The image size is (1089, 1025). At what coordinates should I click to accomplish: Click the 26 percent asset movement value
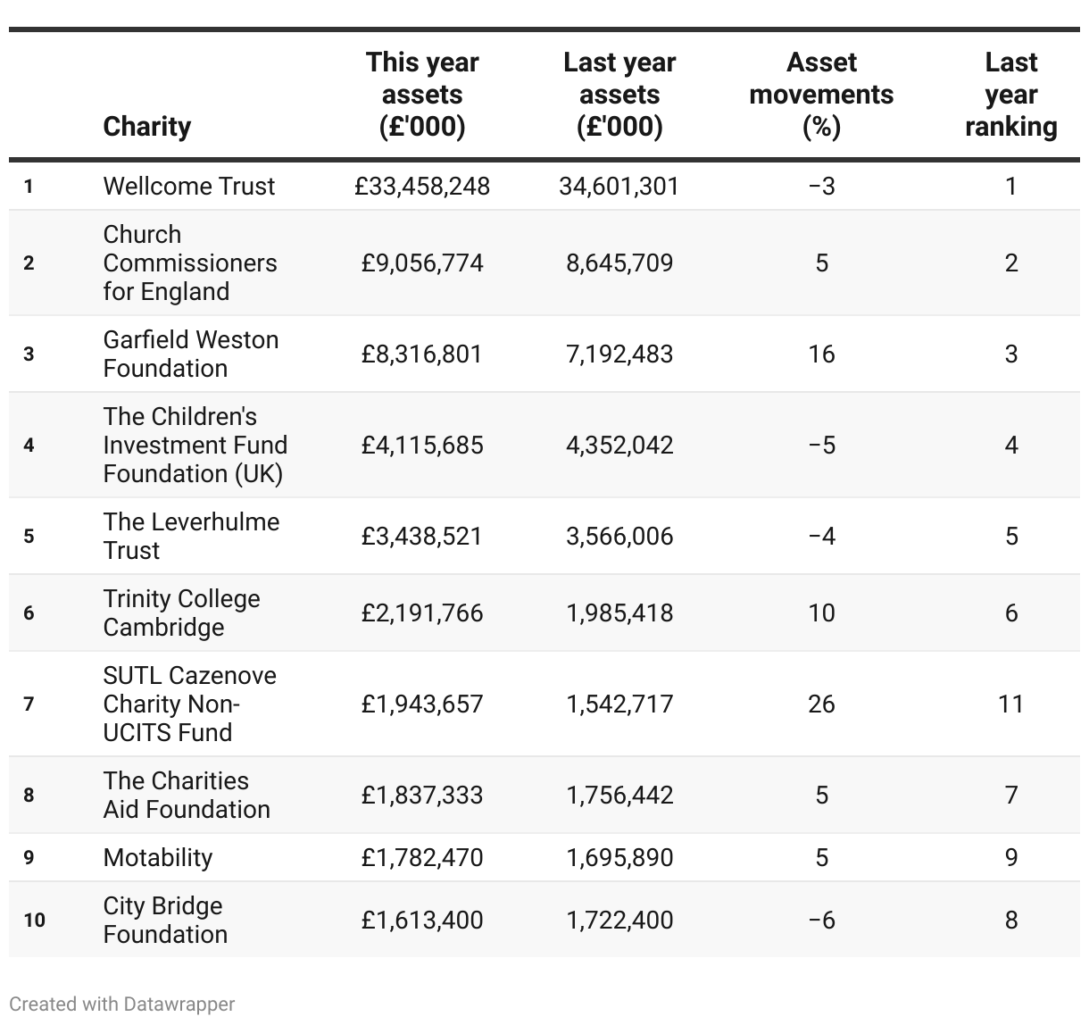click(x=821, y=704)
